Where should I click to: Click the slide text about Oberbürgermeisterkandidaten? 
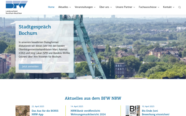tap(44, 49)
